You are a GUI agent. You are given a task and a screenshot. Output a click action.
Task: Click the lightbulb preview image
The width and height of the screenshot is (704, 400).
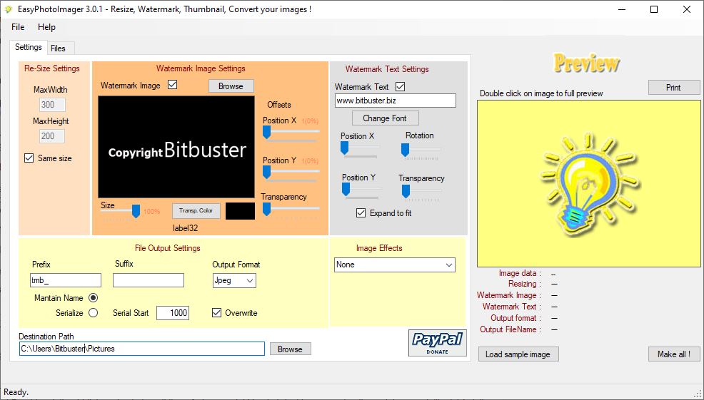click(x=588, y=183)
